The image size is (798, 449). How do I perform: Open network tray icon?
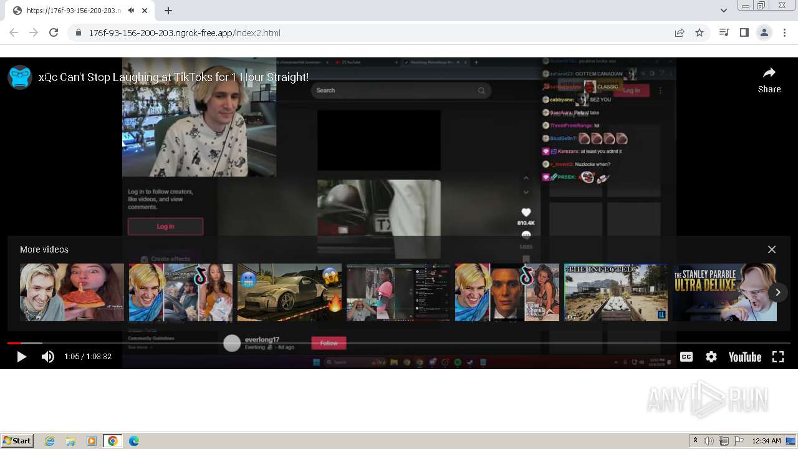724,441
